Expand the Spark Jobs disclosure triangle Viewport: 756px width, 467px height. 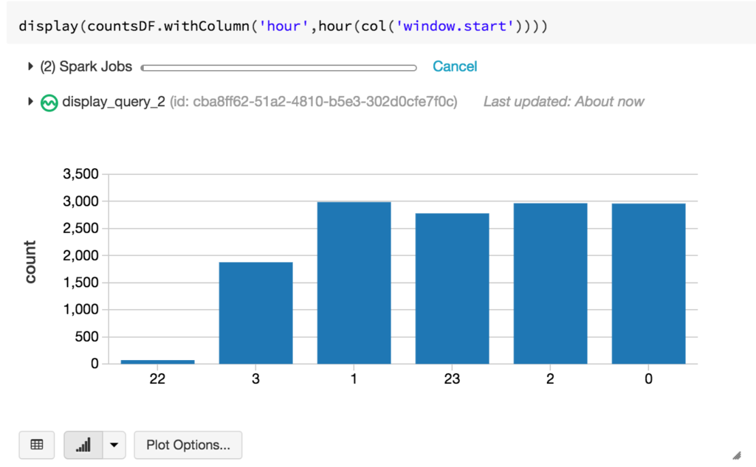coord(31,66)
